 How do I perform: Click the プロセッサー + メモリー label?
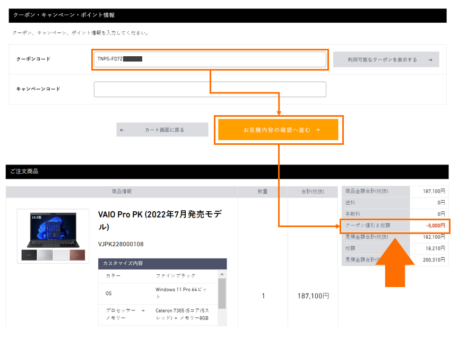(125, 314)
